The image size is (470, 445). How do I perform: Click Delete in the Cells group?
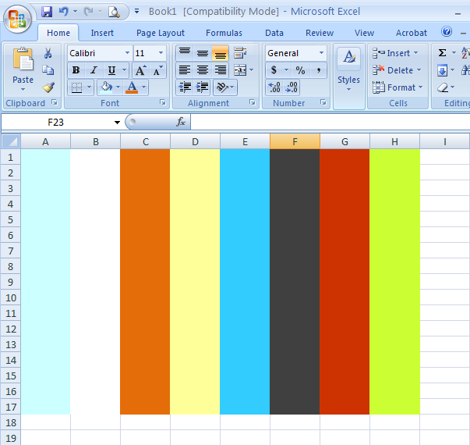point(397,70)
